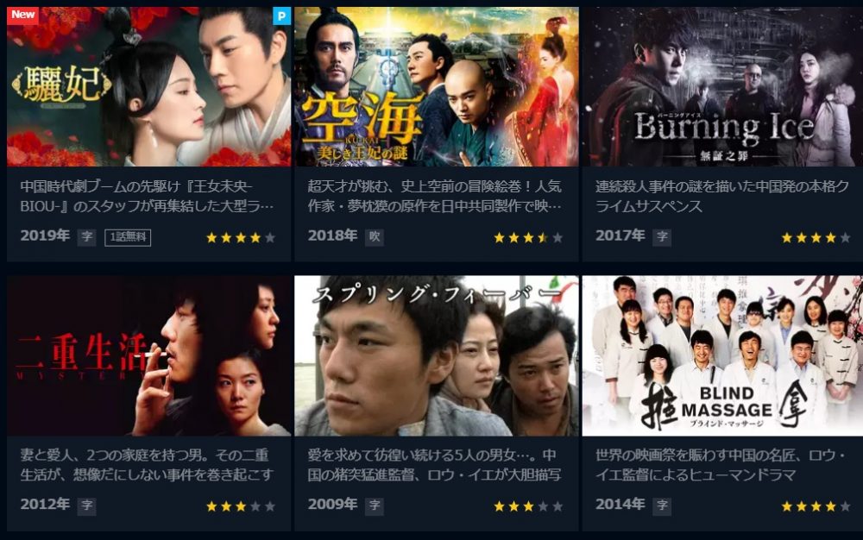Click the red New badge on 驪妃
863x540 pixels.
(22, 15)
